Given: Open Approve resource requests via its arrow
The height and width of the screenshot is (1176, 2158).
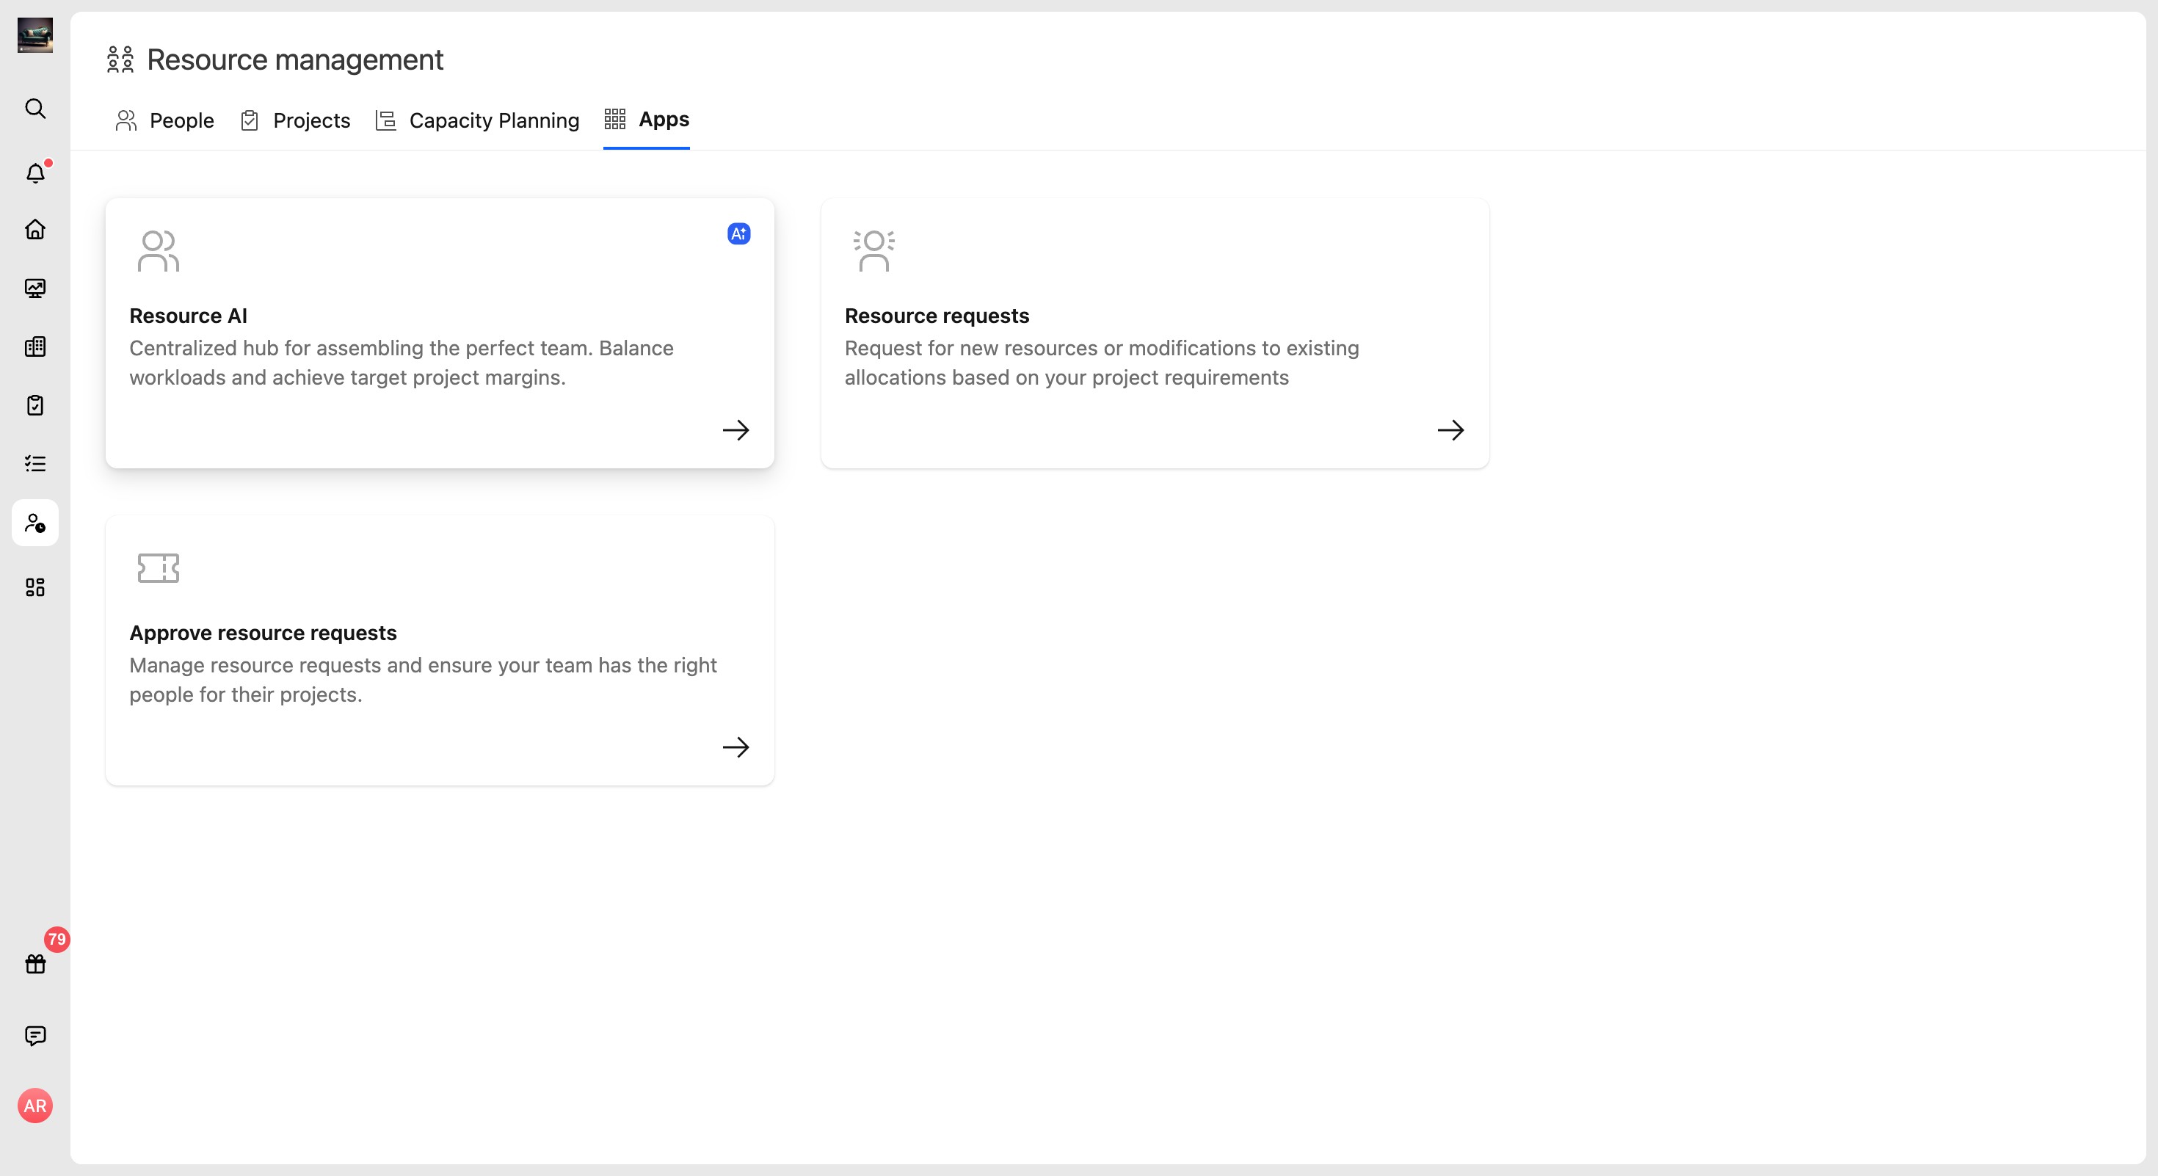Looking at the screenshot, I should [x=735, y=747].
